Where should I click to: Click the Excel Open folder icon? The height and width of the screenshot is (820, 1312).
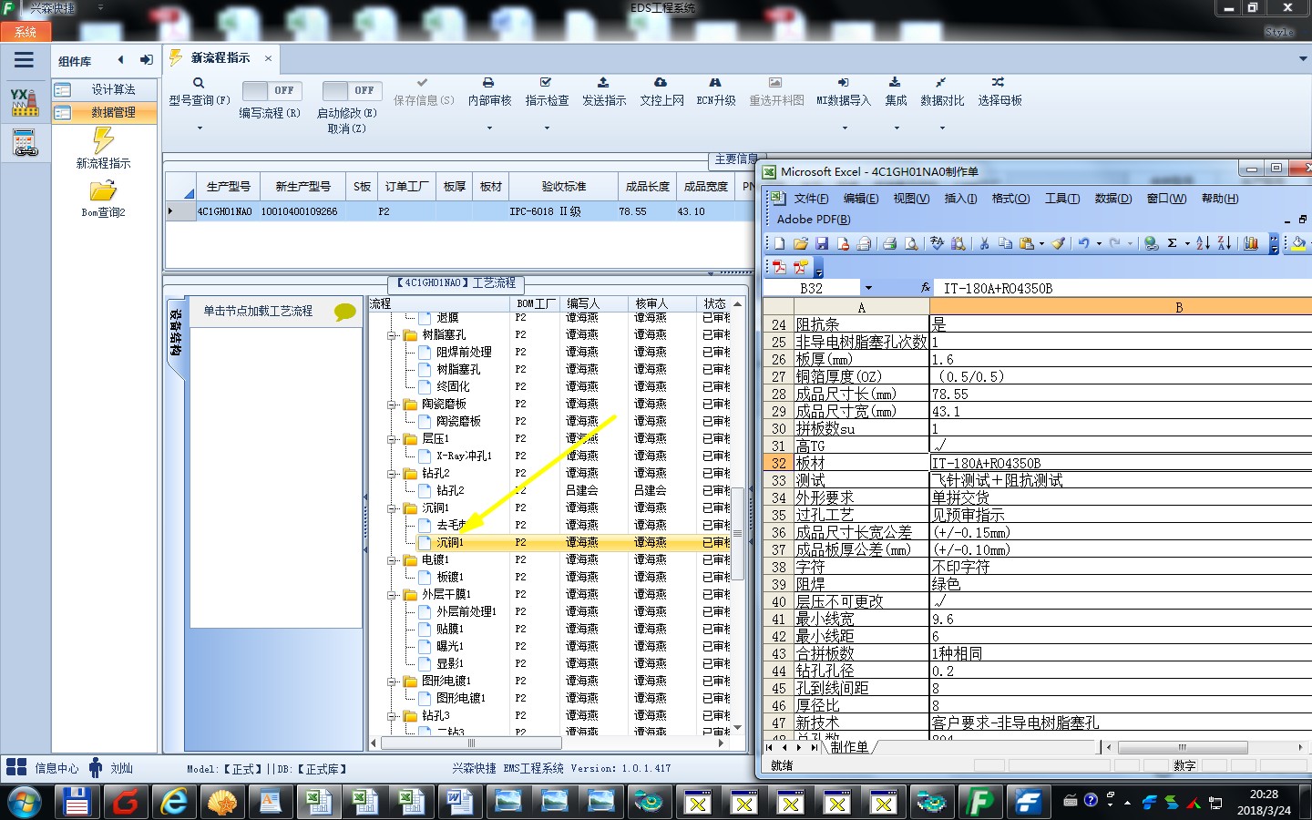800,243
